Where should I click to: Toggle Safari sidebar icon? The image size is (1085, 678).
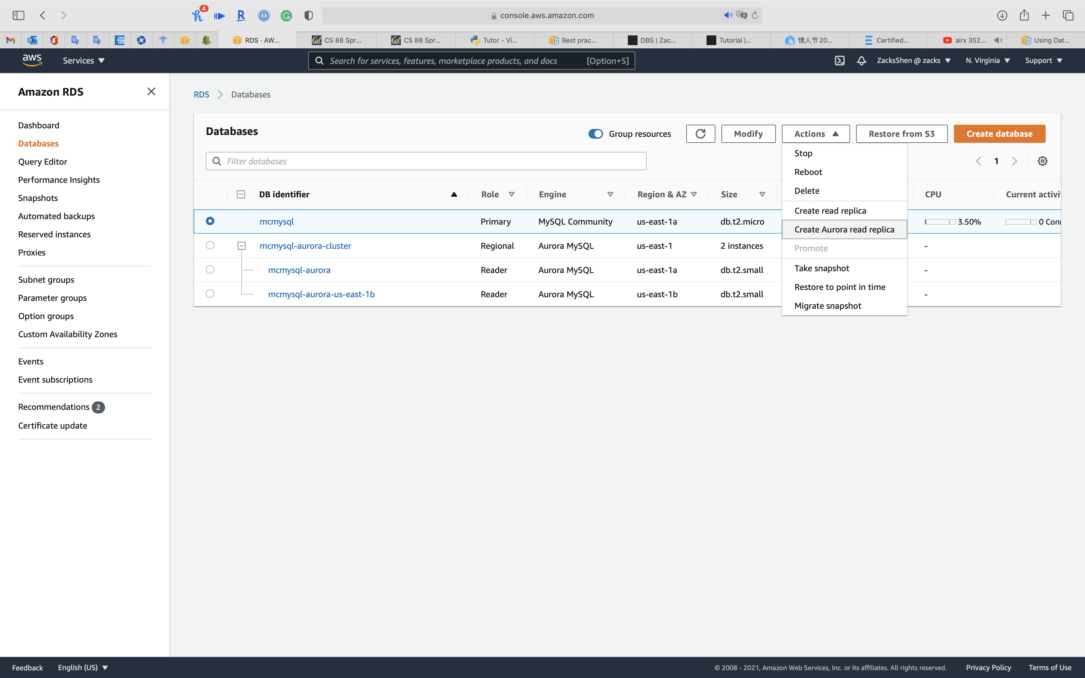[18, 15]
